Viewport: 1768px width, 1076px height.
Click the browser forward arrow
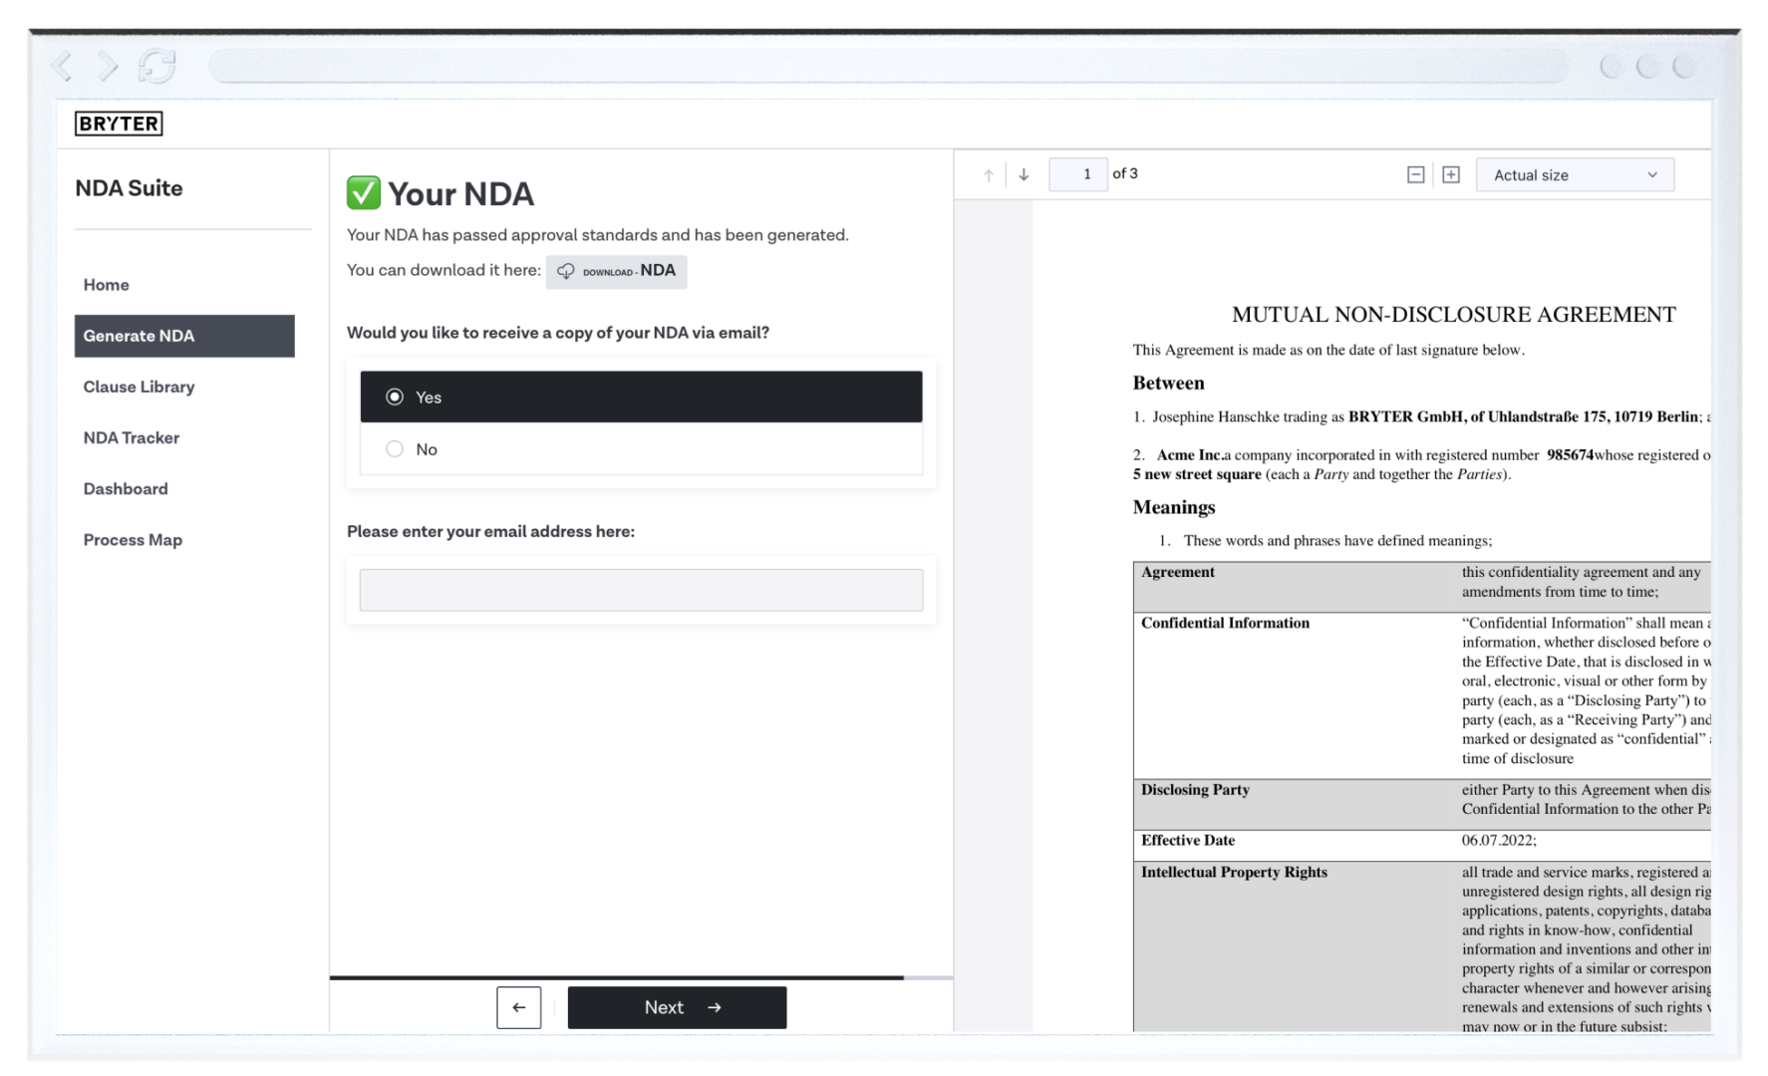[x=107, y=67]
